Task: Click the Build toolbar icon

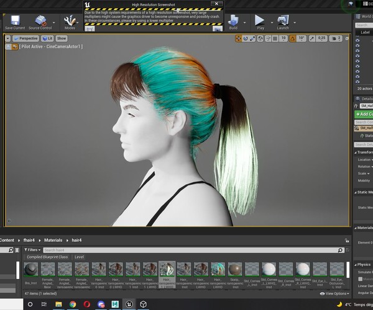Action: [233, 22]
